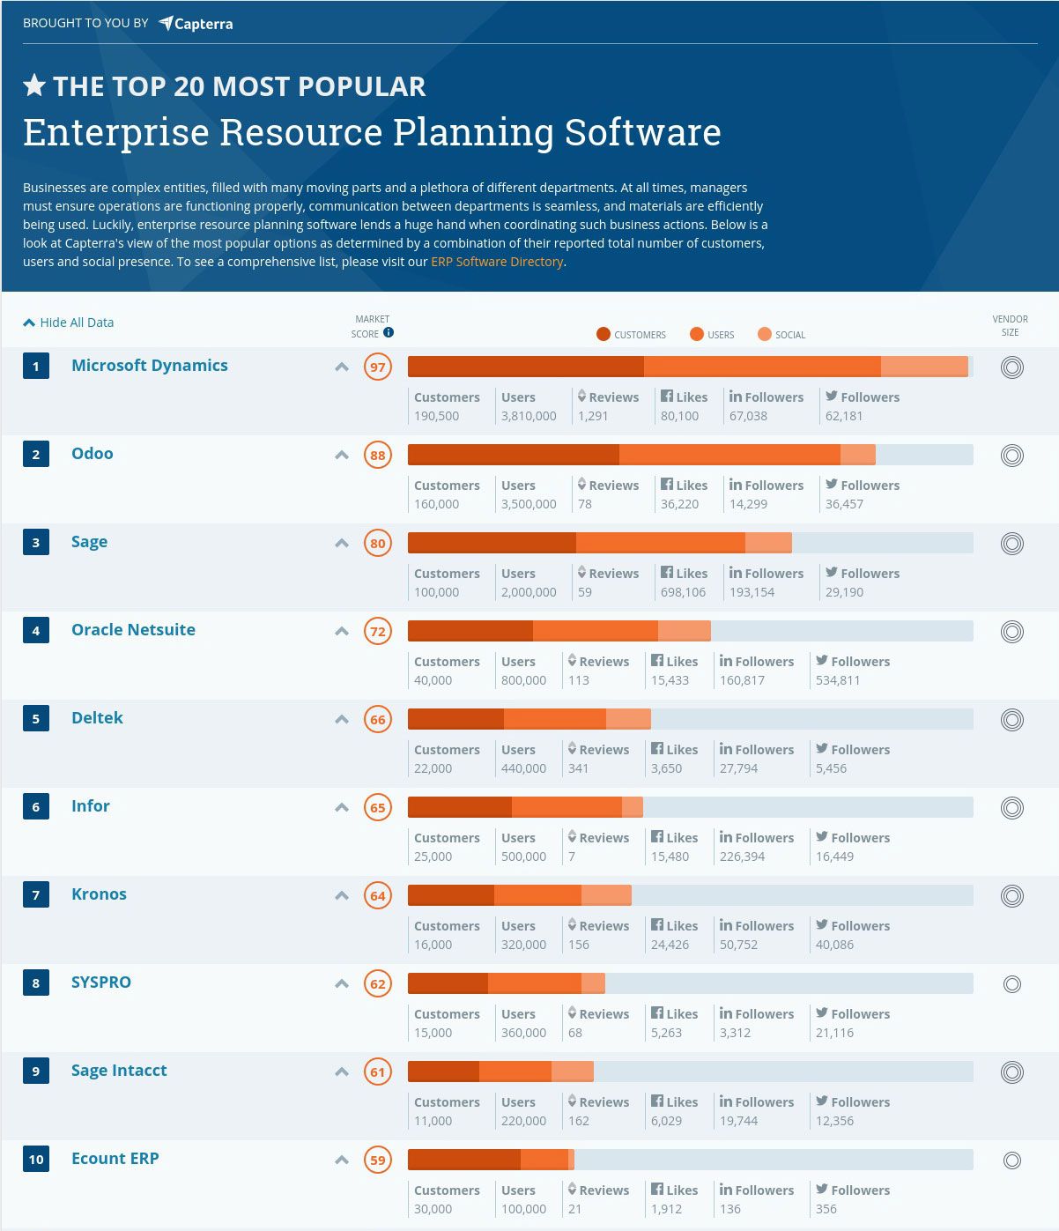Click vendor size icon for Kronos
The width and height of the screenshot is (1059, 1231).
point(1012,896)
